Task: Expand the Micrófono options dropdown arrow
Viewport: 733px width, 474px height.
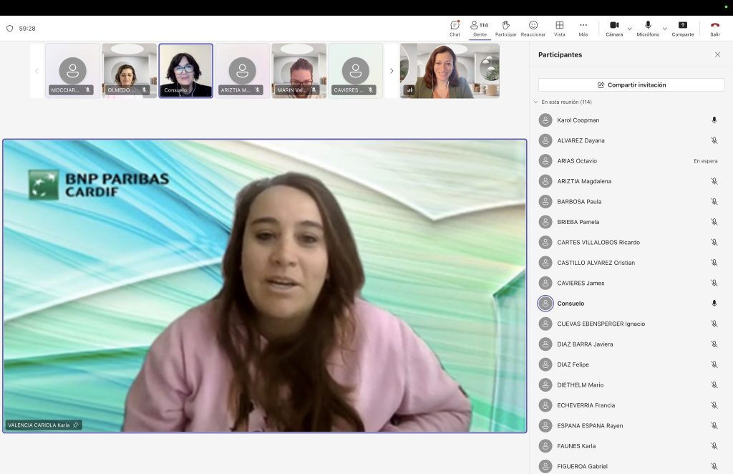Action: [665, 29]
